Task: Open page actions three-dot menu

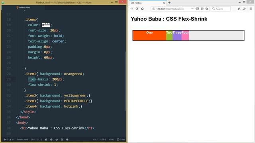Action: click(193, 9)
